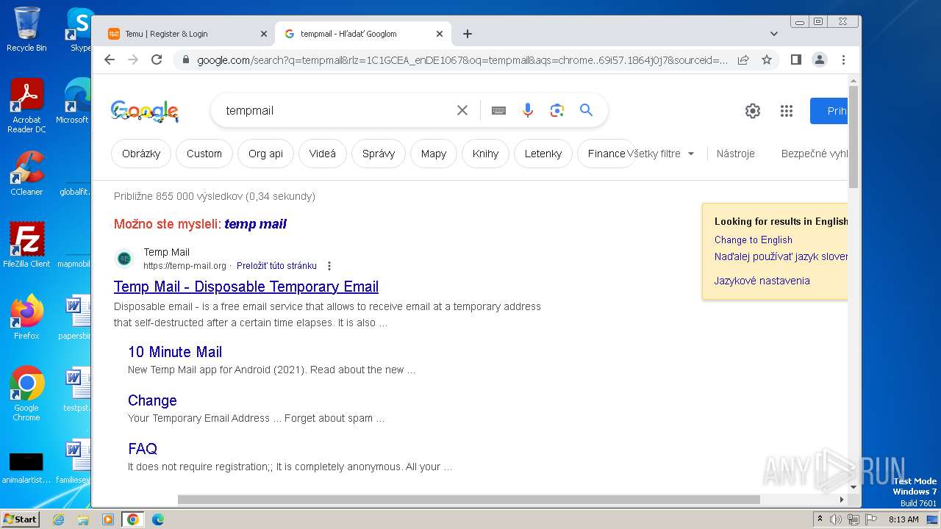Select the Letenky filter chip
Viewport: 941px width, 529px height.
point(543,154)
